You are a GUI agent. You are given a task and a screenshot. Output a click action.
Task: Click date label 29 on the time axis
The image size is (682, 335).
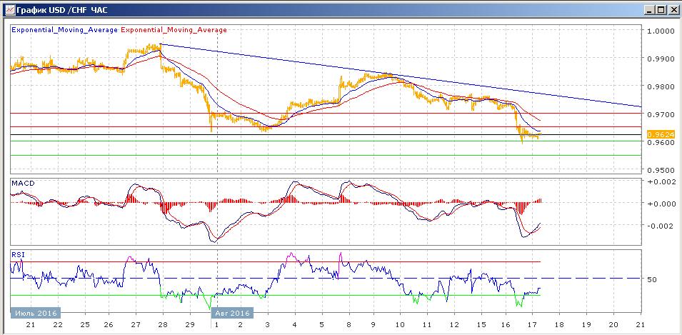point(190,324)
